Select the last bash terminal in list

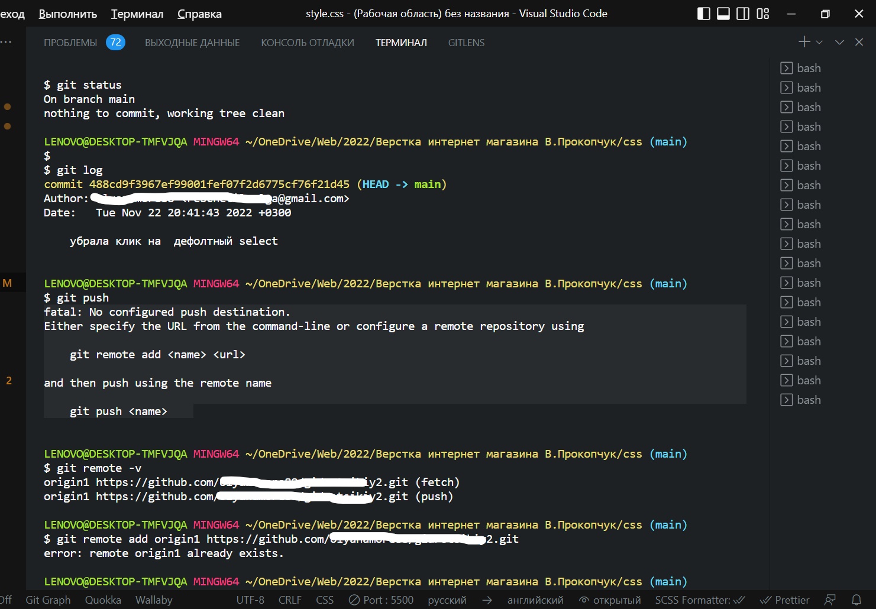801,400
